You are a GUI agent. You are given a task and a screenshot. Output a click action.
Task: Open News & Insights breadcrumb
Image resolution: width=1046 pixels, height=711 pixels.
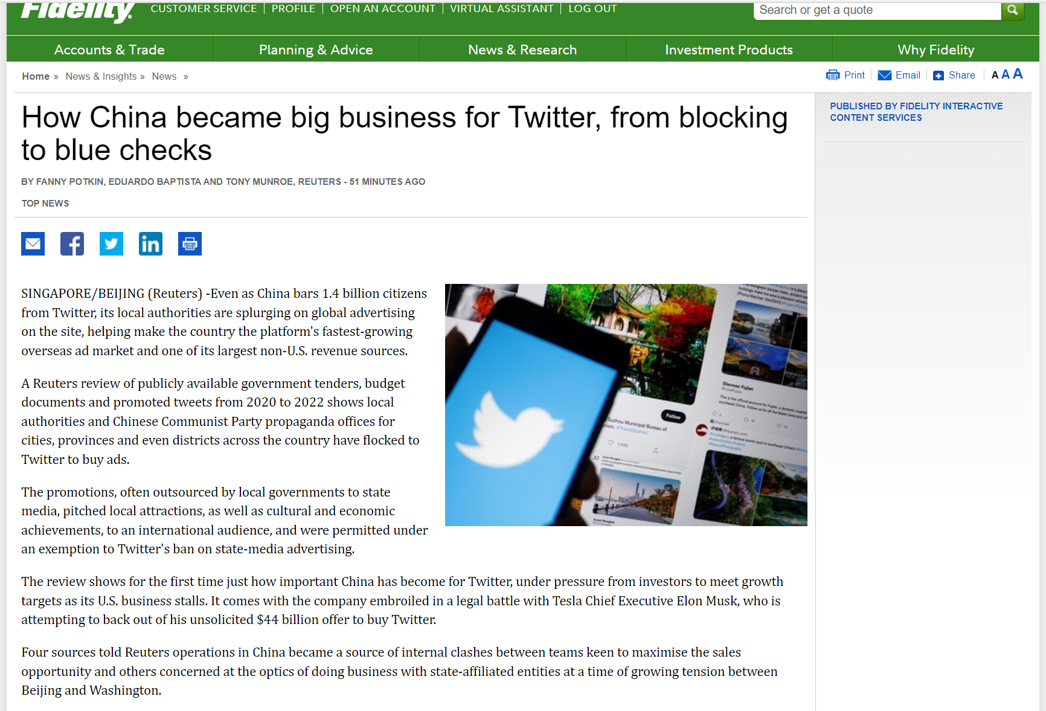101,76
